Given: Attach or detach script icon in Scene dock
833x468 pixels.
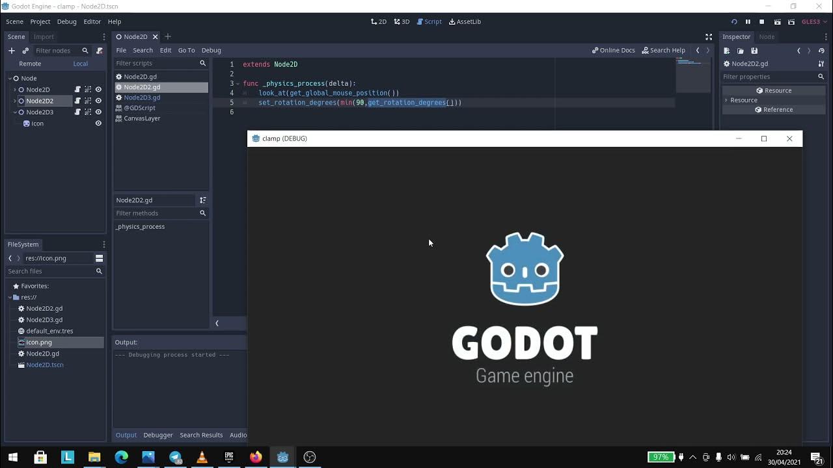Looking at the screenshot, I should click(100, 50).
